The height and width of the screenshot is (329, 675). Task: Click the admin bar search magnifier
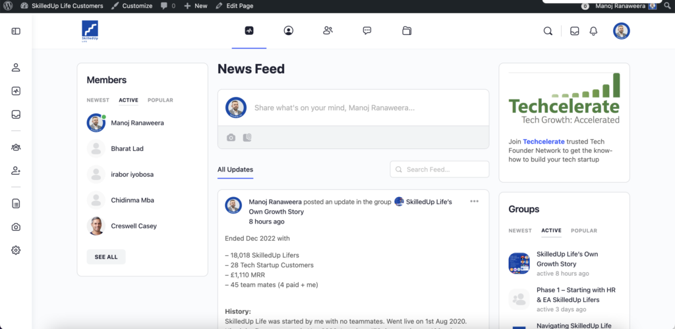pos(667,6)
